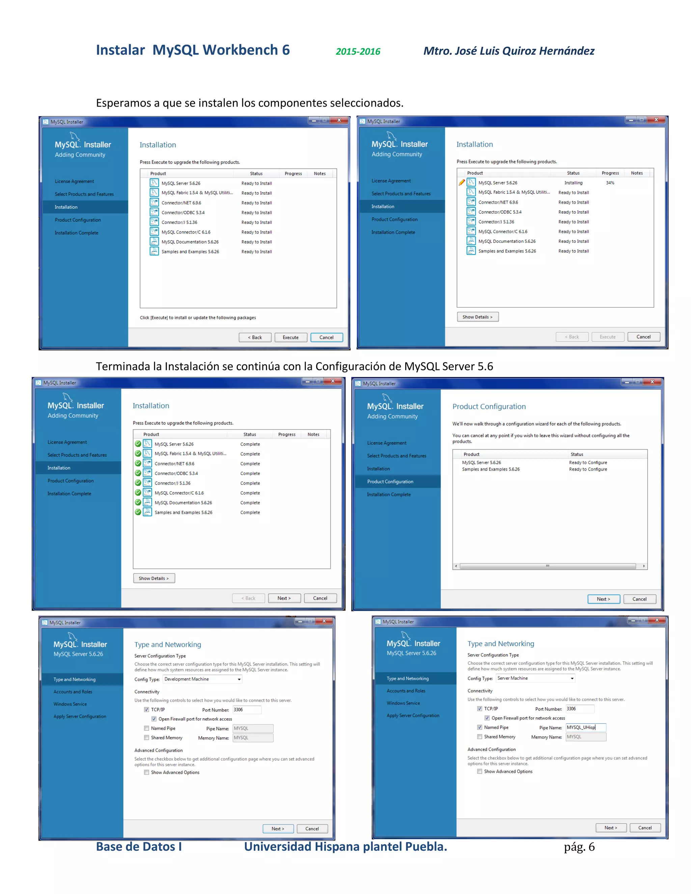Click product icon of Connector/J in Execute-enabled window
The height and width of the screenshot is (894, 691).
(x=154, y=222)
